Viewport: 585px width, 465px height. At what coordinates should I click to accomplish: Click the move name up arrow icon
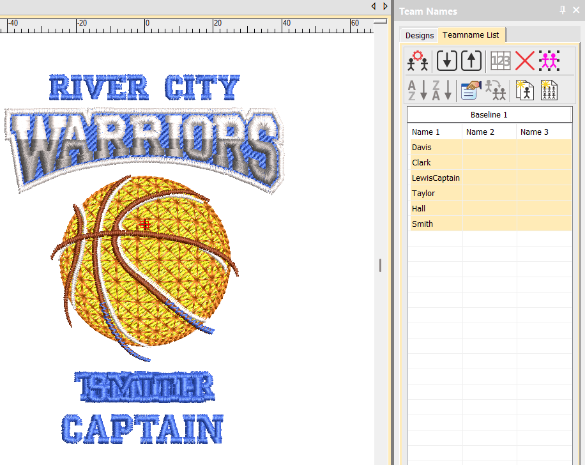(471, 61)
